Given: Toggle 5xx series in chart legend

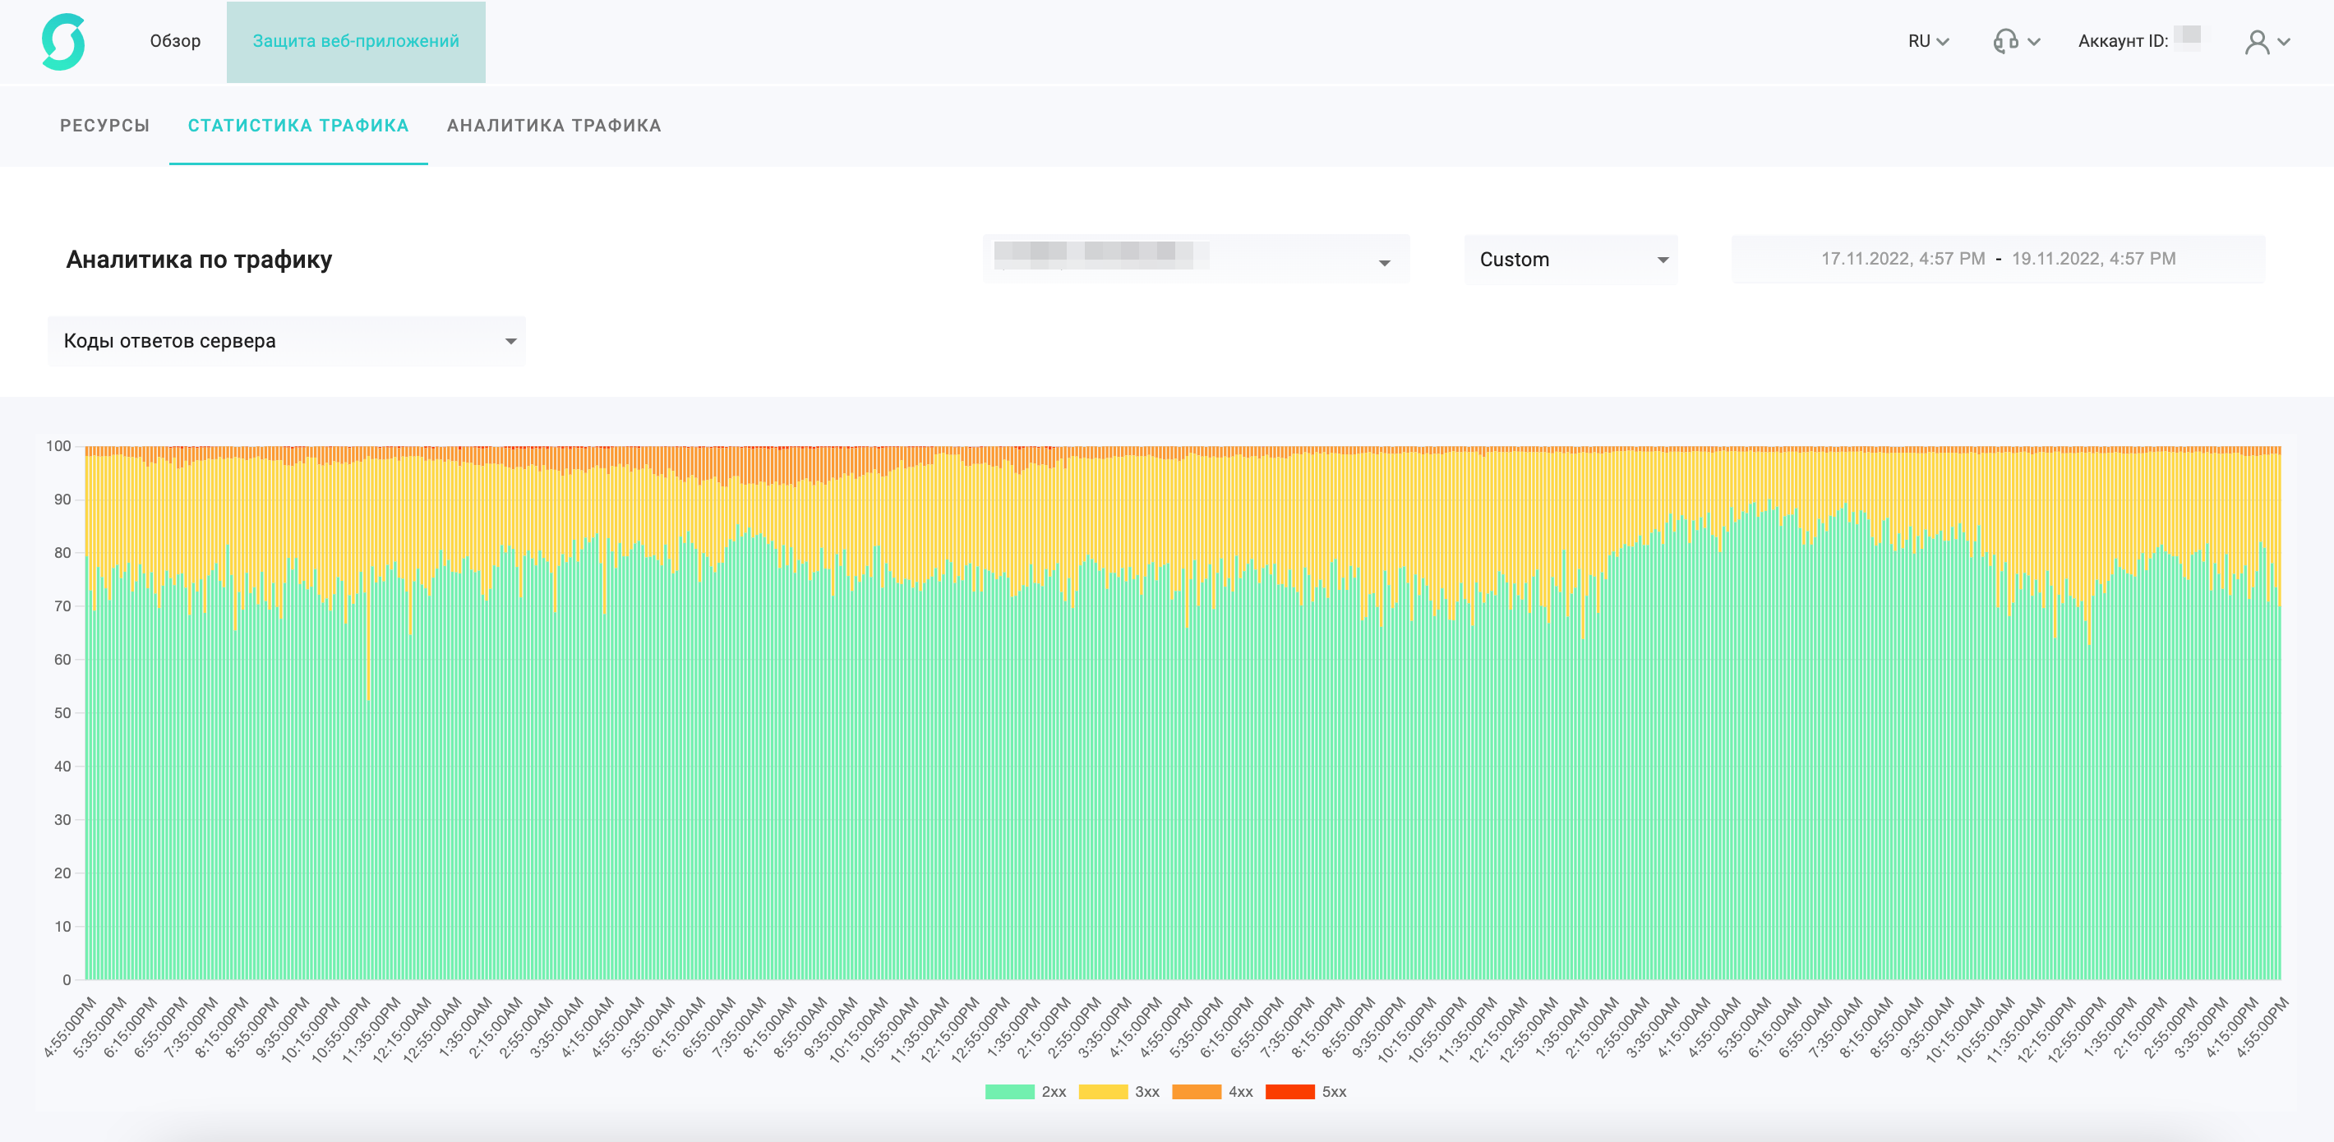Looking at the screenshot, I should coord(1334,1091).
